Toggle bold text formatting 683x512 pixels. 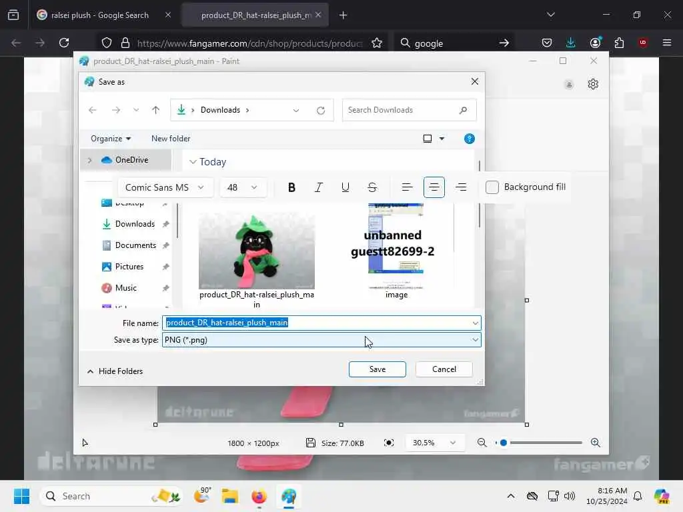(x=291, y=187)
